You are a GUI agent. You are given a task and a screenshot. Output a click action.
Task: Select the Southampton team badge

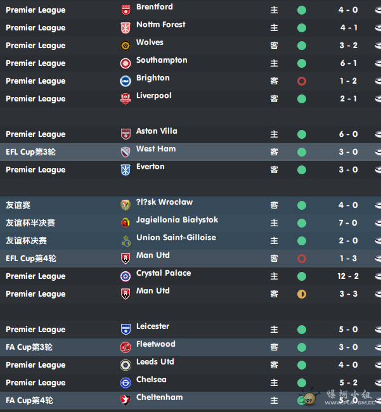(126, 63)
